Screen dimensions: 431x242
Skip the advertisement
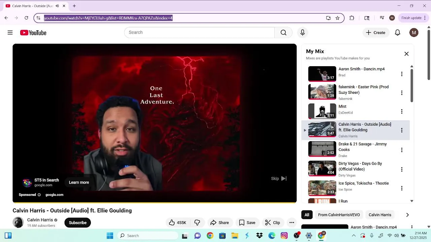(x=279, y=178)
